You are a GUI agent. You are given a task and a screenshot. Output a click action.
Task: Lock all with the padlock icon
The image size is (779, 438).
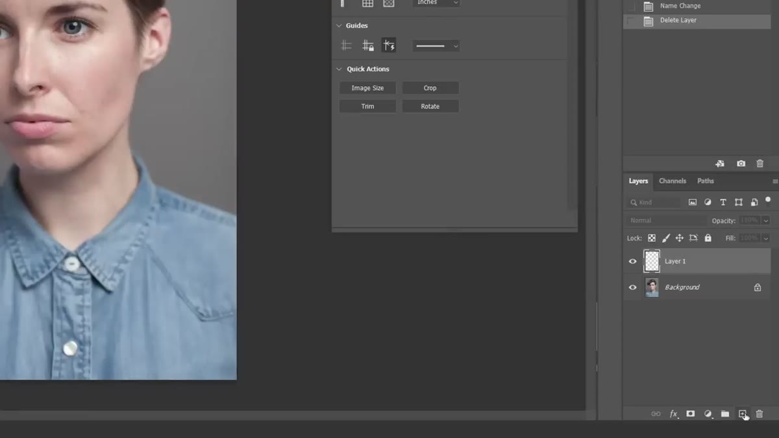(x=708, y=238)
